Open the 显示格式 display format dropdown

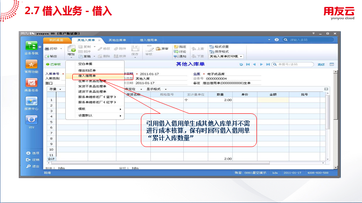click(x=156, y=89)
